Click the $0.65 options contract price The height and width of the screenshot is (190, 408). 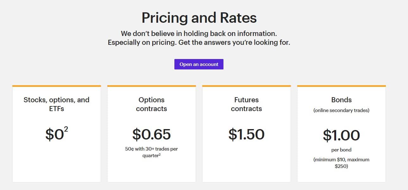pyautogui.click(x=152, y=134)
